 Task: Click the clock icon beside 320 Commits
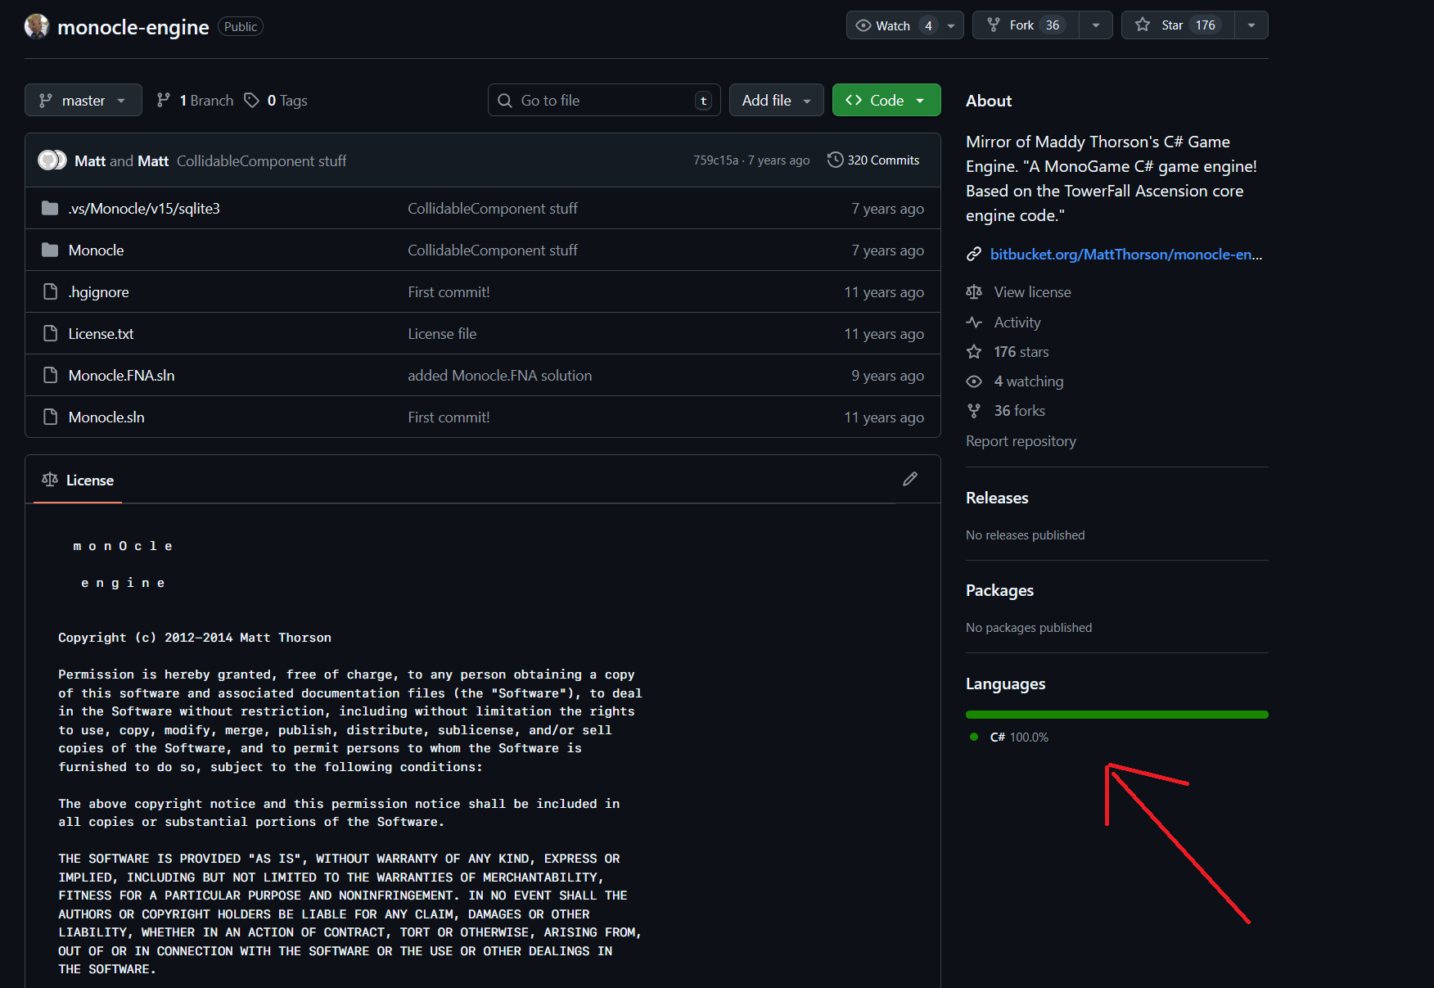(835, 160)
